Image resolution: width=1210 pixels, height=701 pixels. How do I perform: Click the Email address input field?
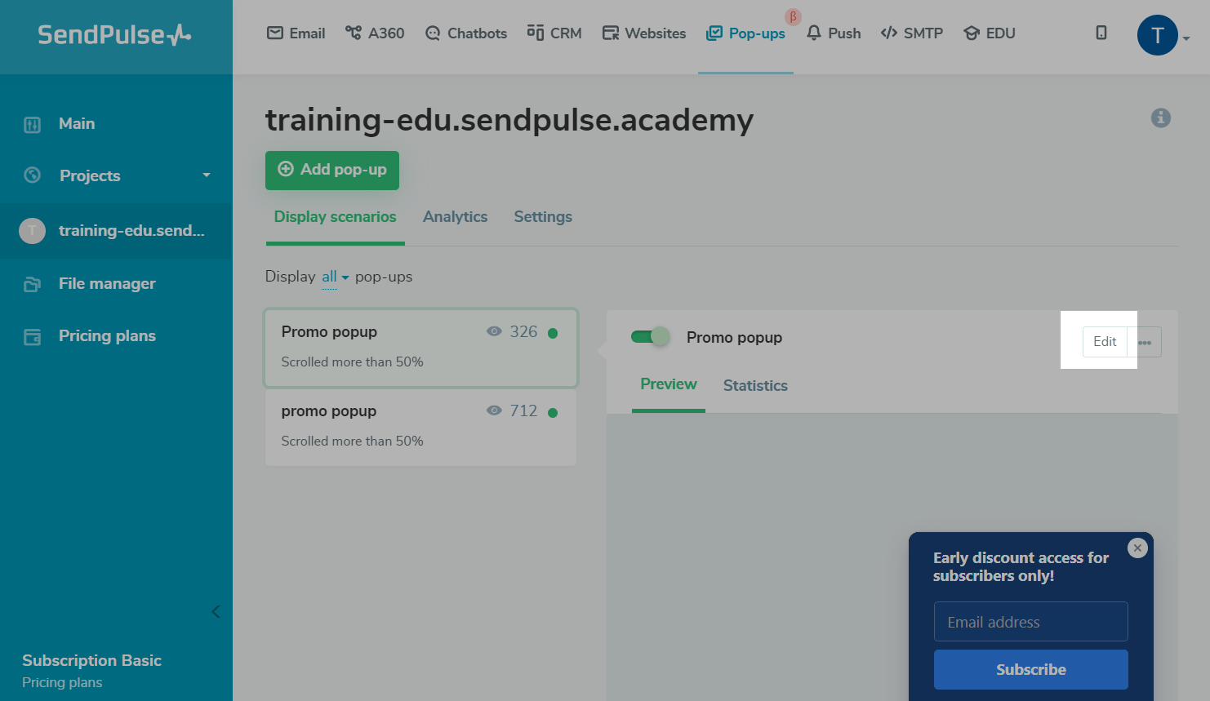pyautogui.click(x=1030, y=622)
